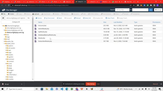163x91 pixels.
Task: Create a new file with +File
Action: pos(3,14)
